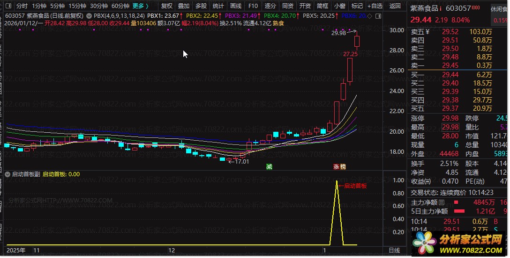510x258 pixels.
Task: Click the 榜 marker below the chart
Action: [343, 166]
